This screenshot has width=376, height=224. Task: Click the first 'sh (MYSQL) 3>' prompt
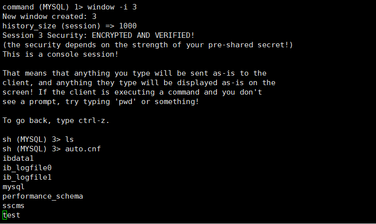[31, 139]
